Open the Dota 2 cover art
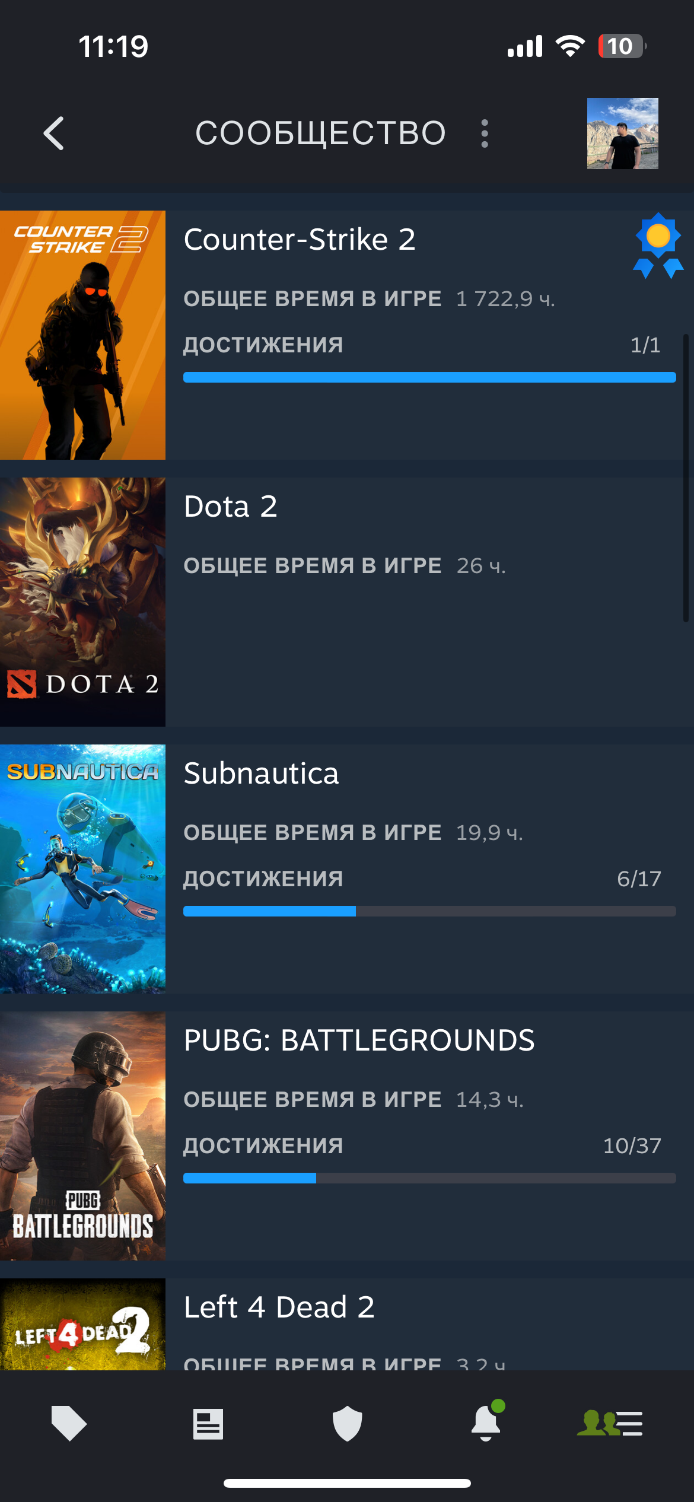 coord(82,602)
